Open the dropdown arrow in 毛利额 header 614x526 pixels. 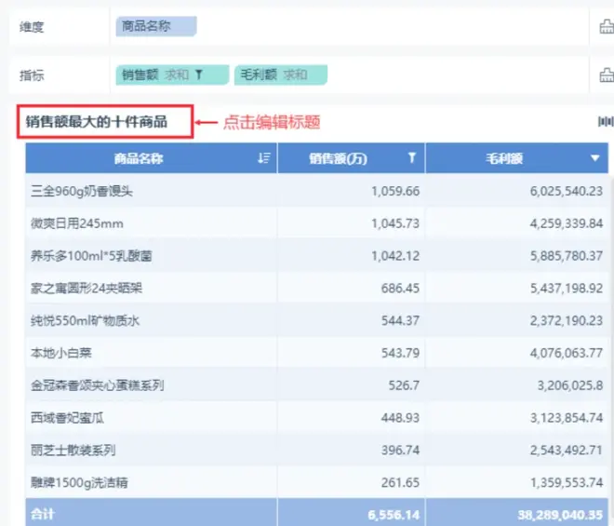pyautogui.click(x=595, y=158)
